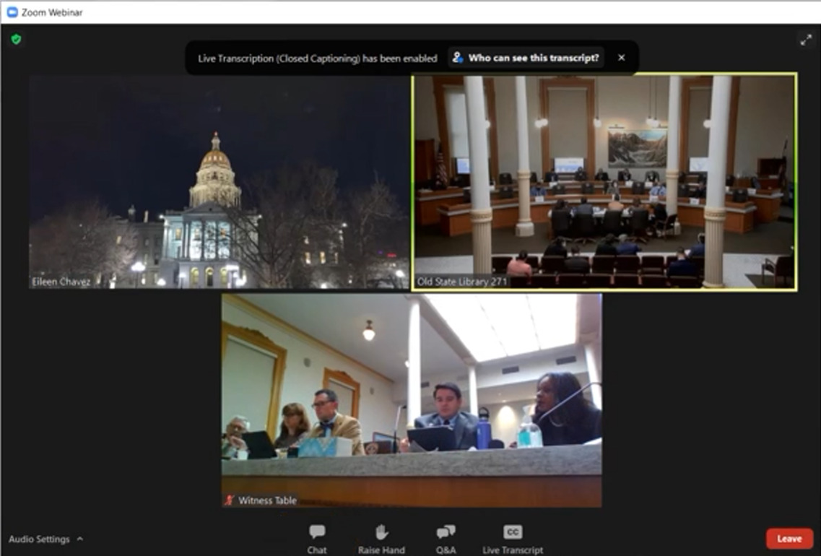Click the Witness Table name label

267,500
